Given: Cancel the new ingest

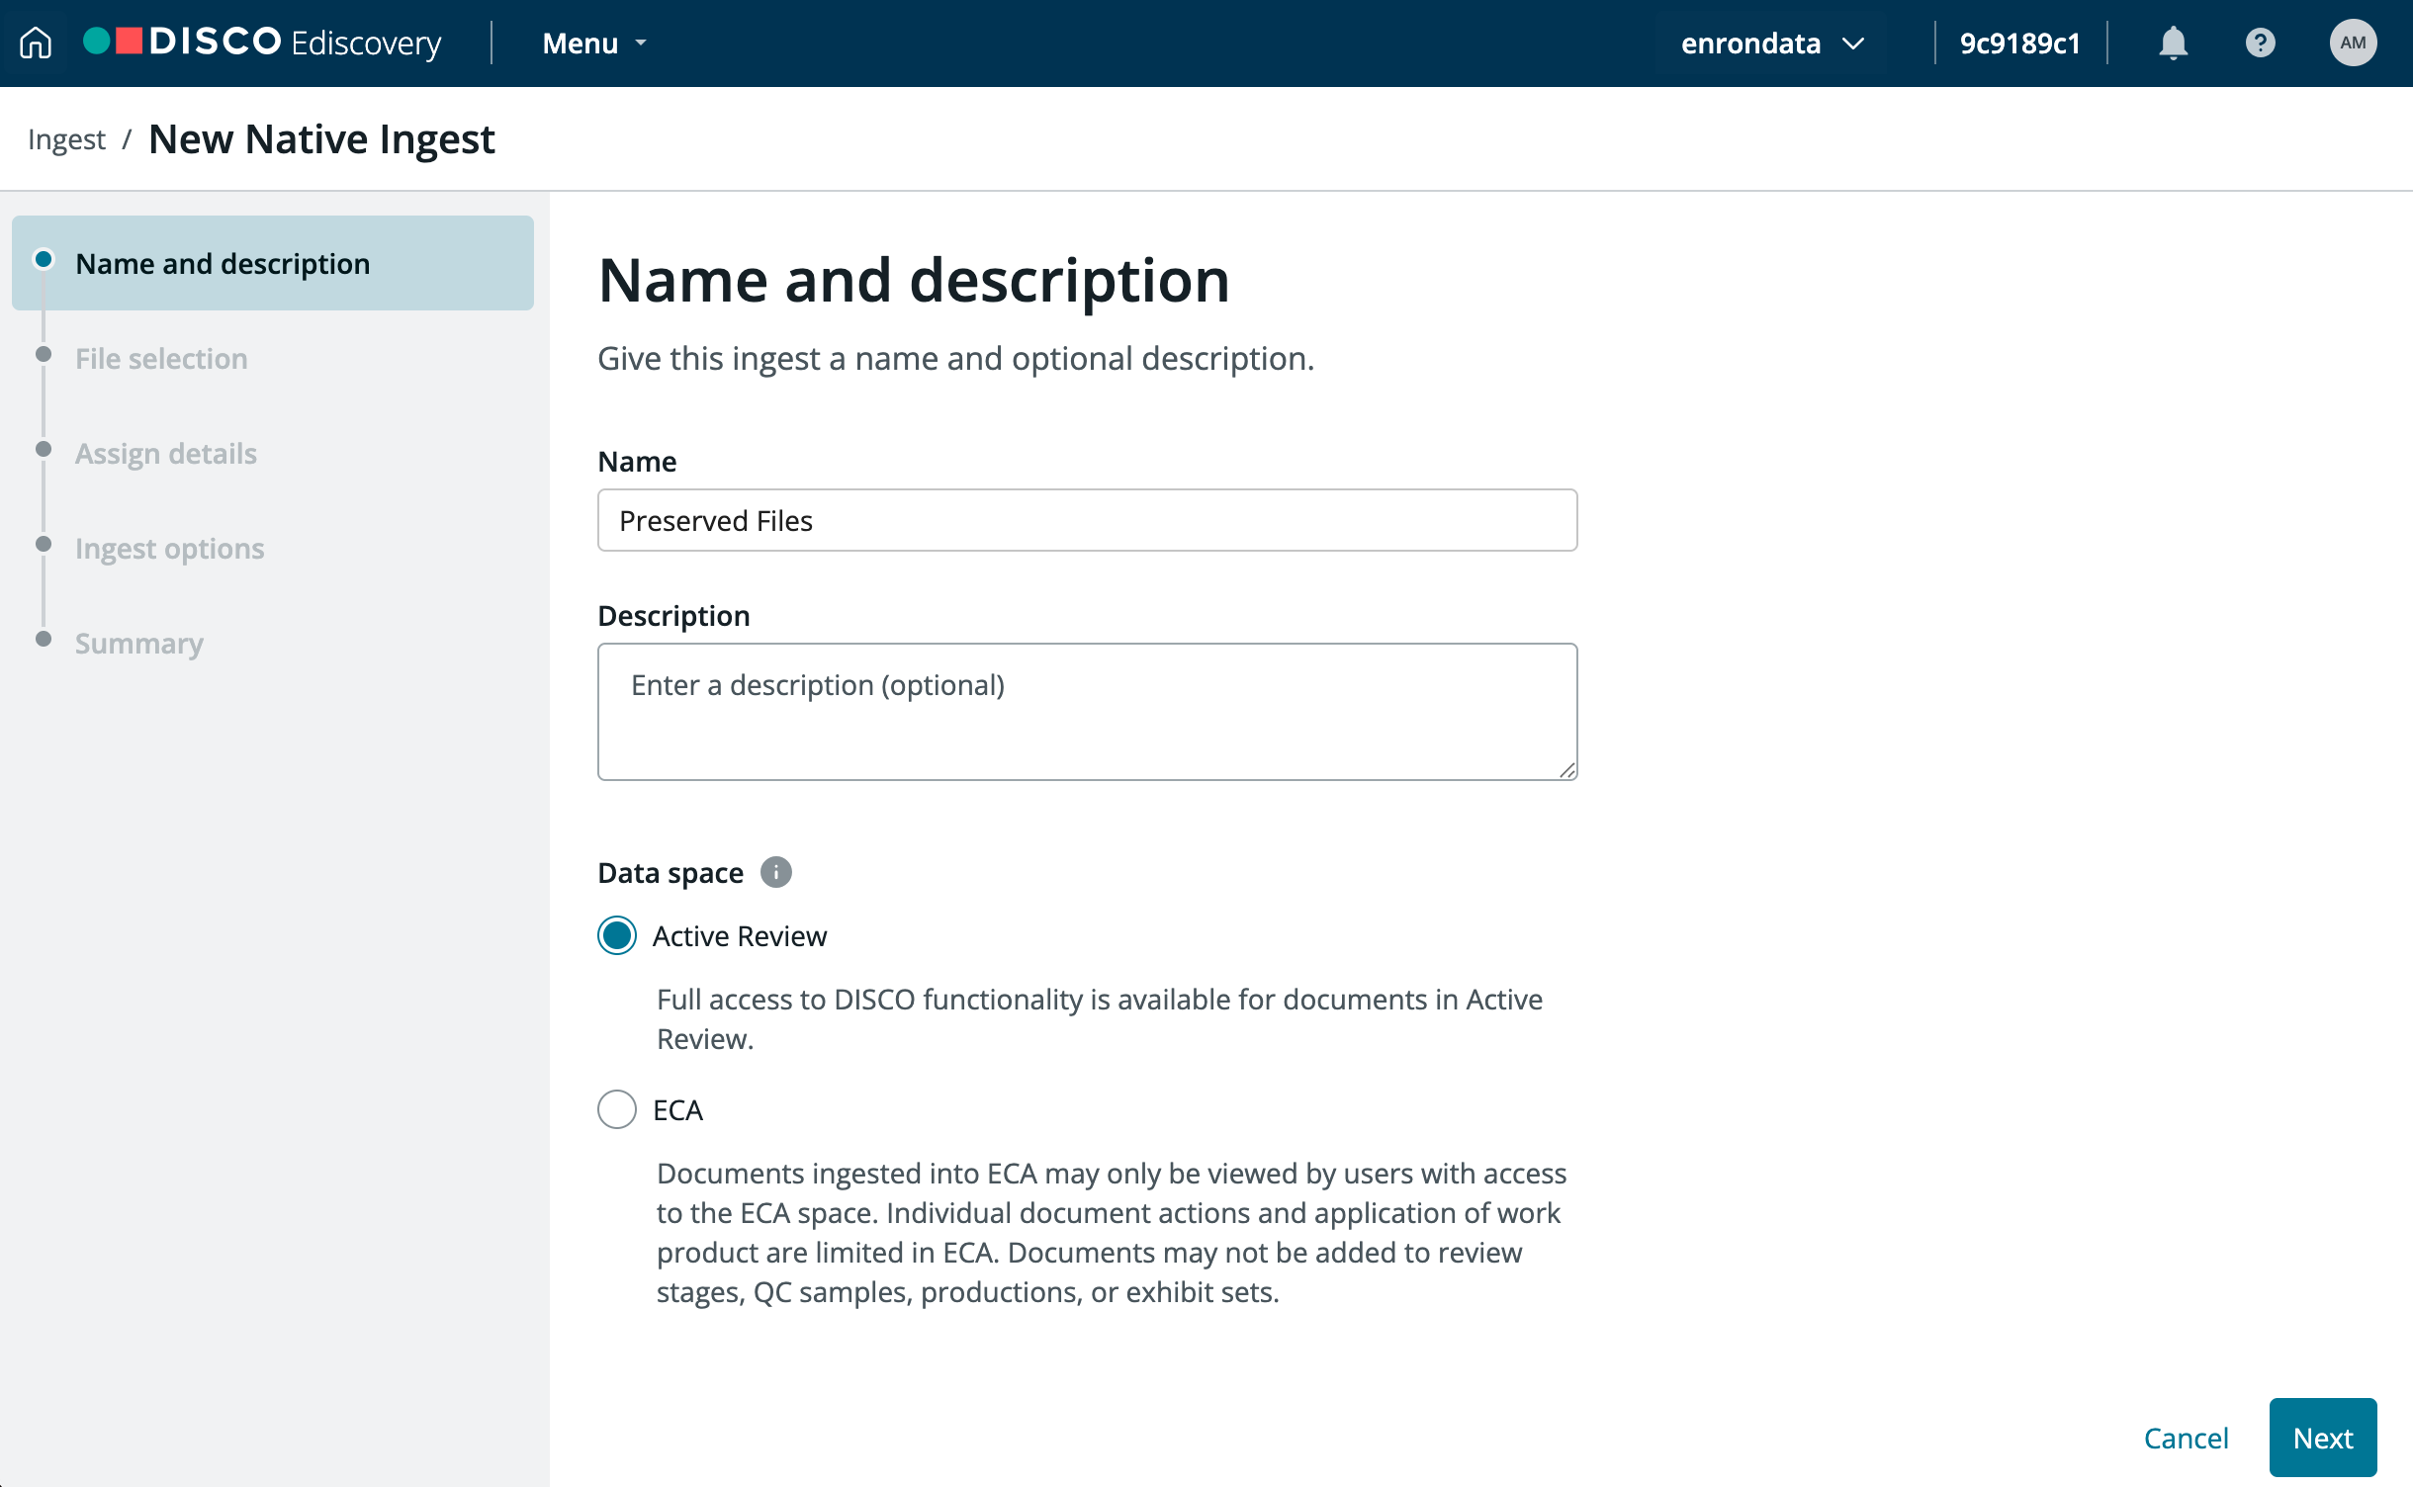Looking at the screenshot, I should click(x=2186, y=1438).
